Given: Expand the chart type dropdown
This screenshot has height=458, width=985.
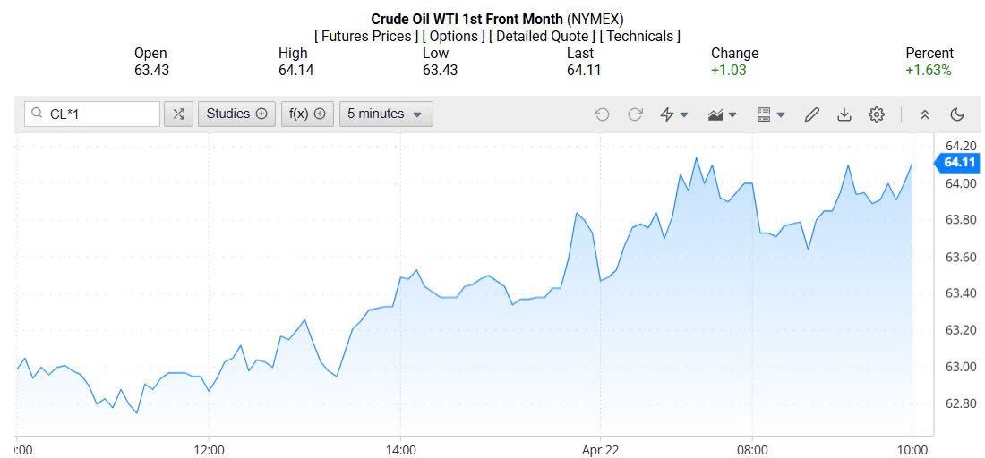Looking at the screenshot, I should click(x=722, y=114).
